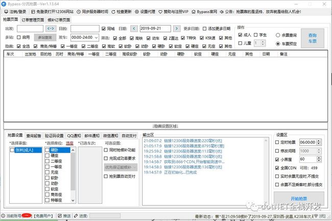The width and height of the screenshot is (332, 221).
Task: Select 余票查询 radio button
Action: 278,35
